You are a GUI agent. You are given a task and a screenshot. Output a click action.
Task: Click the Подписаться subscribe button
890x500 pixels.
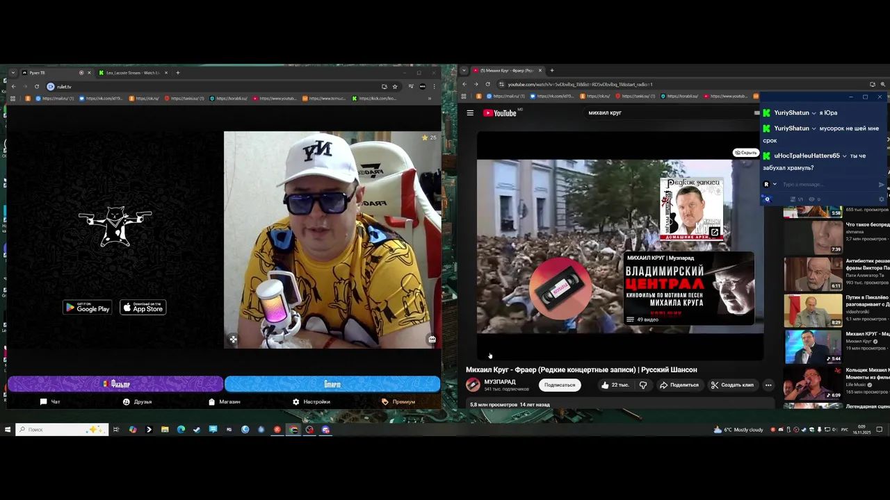tap(560, 385)
